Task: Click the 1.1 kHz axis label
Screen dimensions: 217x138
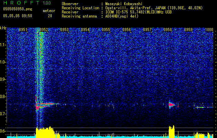Action: click(3, 45)
